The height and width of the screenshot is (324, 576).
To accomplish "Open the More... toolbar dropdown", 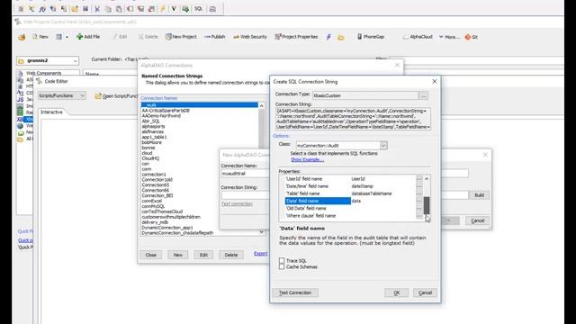I will pyautogui.click(x=449, y=37).
